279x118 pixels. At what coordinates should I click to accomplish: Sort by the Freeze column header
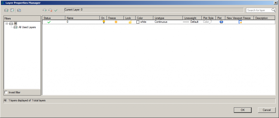pos(115,18)
